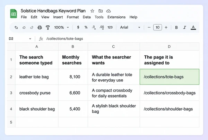Click the document title Solstice Handbags Keyword Plan

[53, 11]
